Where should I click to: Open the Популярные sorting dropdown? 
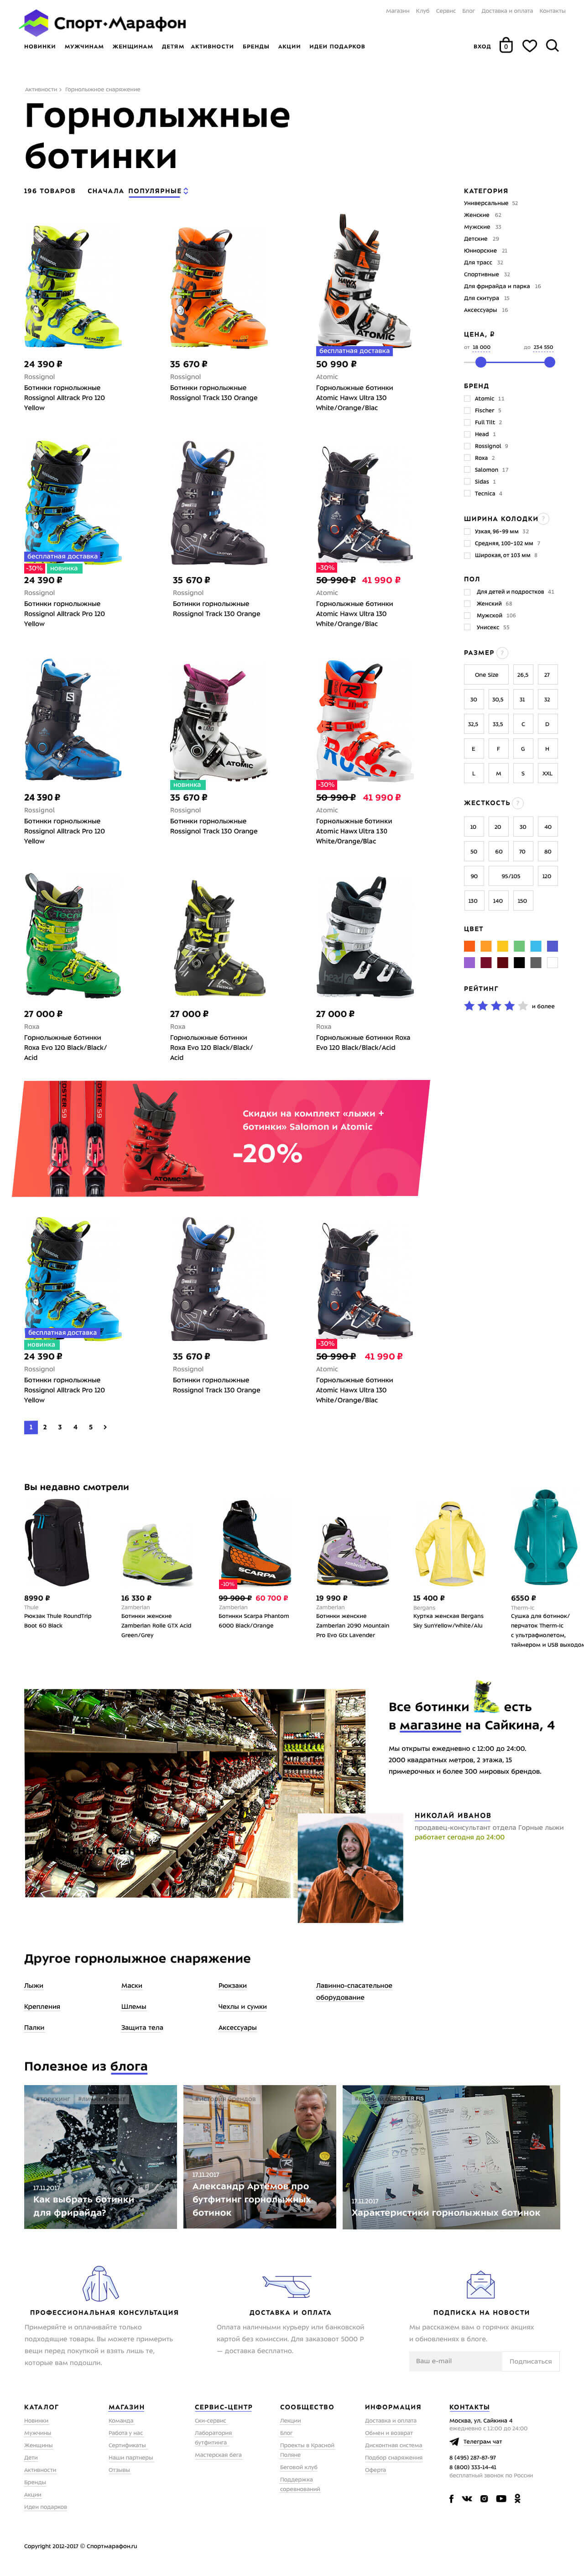coord(158,191)
